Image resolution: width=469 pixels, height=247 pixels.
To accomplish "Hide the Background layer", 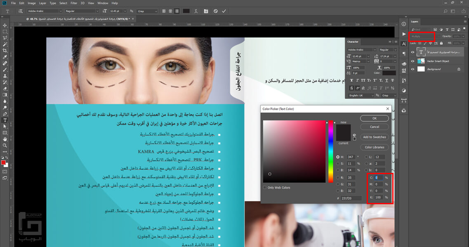I will pyautogui.click(x=413, y=69).
